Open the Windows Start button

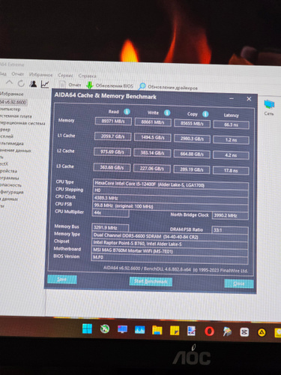pyautogui.click(x=87, y=328)
